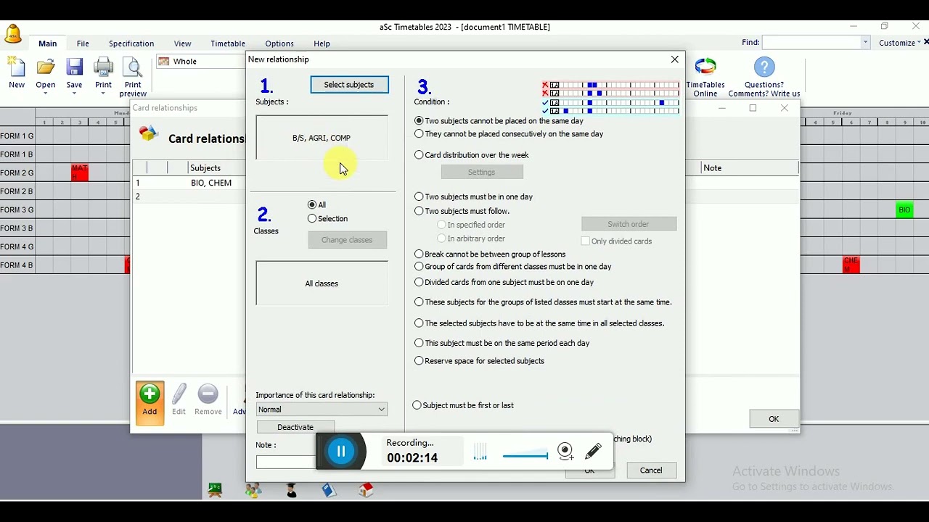Select 'Divided cards from one subject' option
The width and height of the screenshot is (929, 522).
pyautogui.click(x=419, y=282)
